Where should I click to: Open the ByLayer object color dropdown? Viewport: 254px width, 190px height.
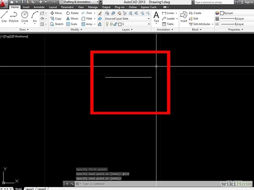[237, 13]
